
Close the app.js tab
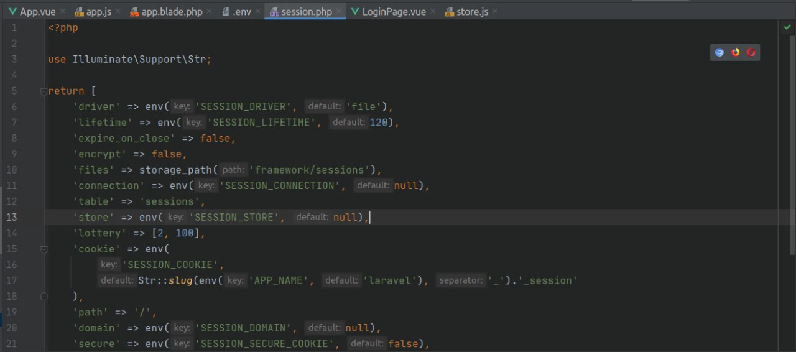coord(119,12)
